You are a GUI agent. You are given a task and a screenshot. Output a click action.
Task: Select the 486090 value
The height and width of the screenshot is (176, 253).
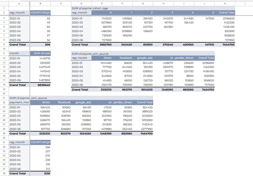[102, 31]
